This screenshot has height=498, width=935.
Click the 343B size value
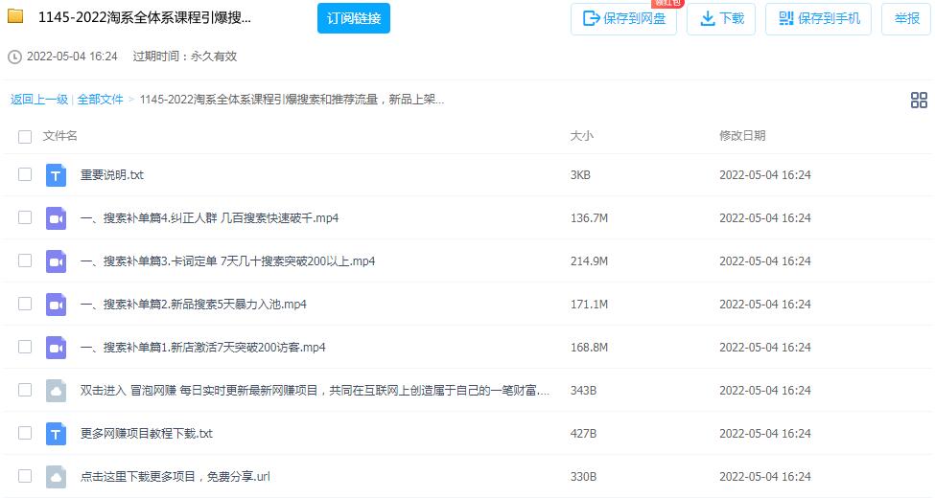pyautogui.click(x=583, y=390)
